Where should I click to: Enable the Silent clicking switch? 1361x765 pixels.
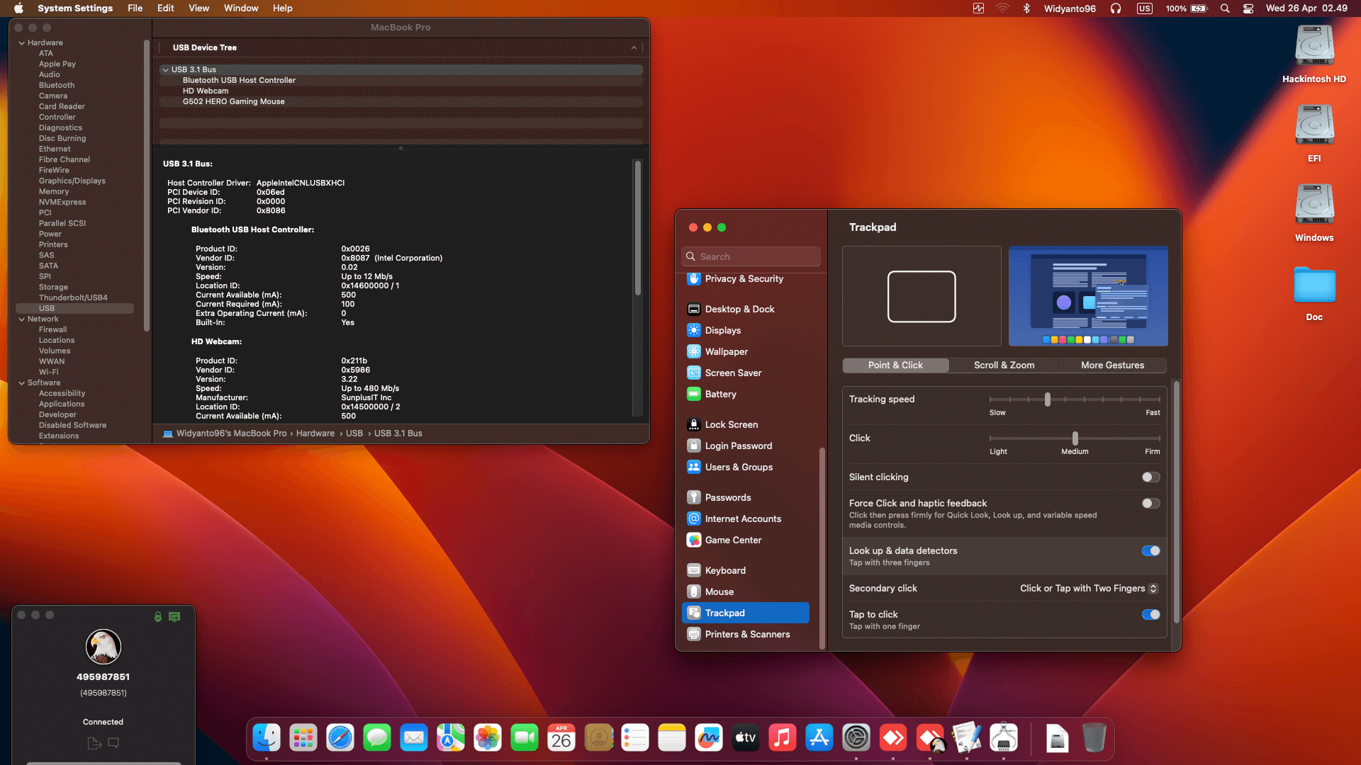click(1150, 477)
